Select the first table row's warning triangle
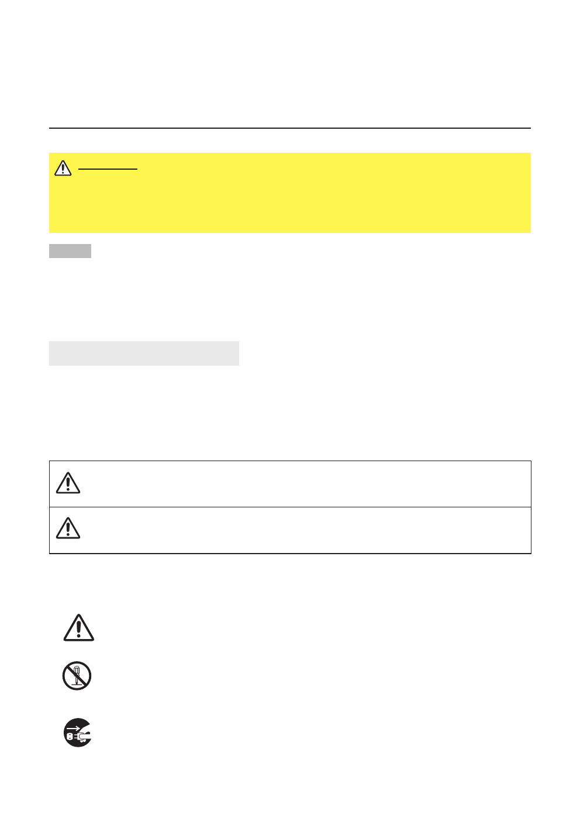This screenshot has width=580, height=814. click(x=68, y=483)
